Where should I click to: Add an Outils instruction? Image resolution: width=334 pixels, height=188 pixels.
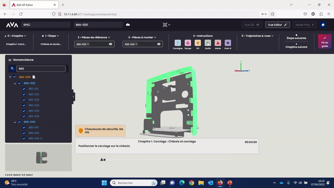click(207, 43)
